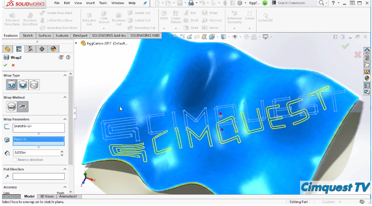Open the Appearances color ball in task pane
This screenshot has width=372, height=206.
pyautogui.click(x=367, y=78)
